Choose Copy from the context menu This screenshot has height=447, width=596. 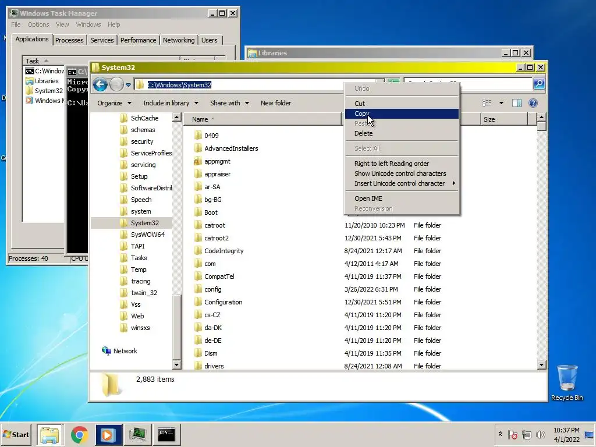(402, 113)
